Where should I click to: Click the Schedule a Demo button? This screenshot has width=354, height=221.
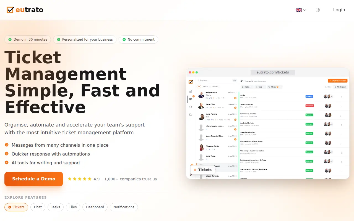(34, 179)
